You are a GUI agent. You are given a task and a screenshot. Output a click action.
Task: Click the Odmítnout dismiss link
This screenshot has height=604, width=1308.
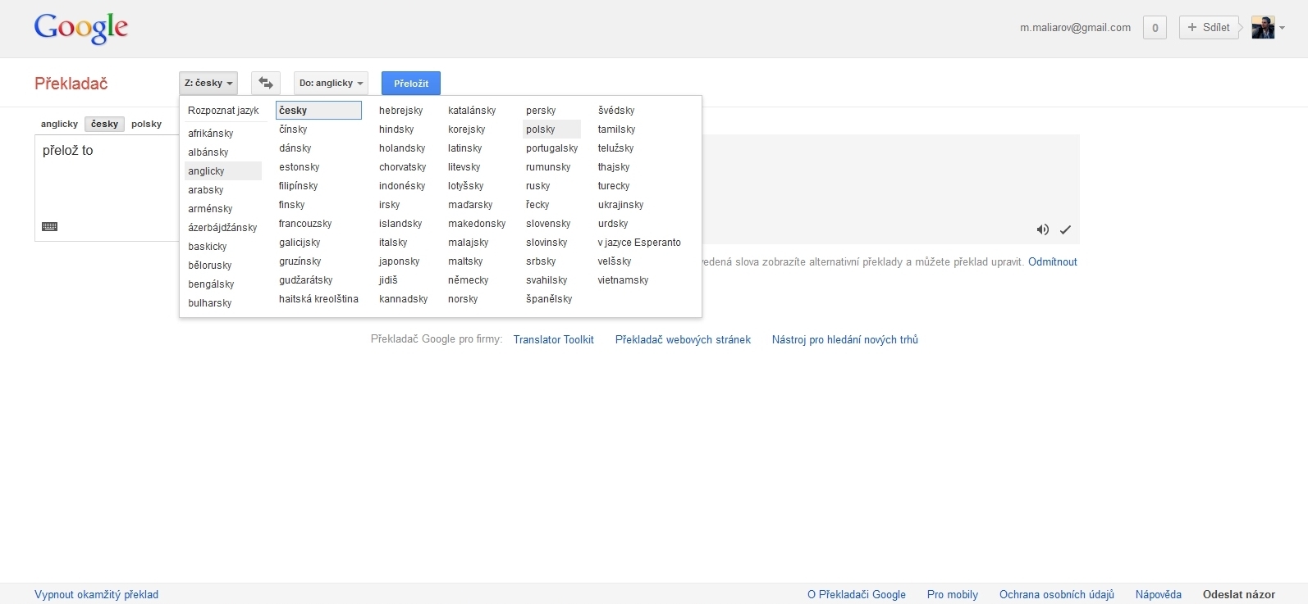click(1053, 262)
